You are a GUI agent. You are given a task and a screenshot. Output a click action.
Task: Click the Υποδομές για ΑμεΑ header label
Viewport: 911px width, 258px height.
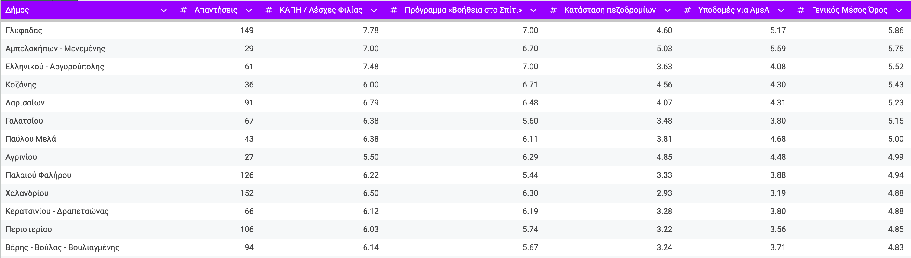pyautogui.click(x=733, y=10)
